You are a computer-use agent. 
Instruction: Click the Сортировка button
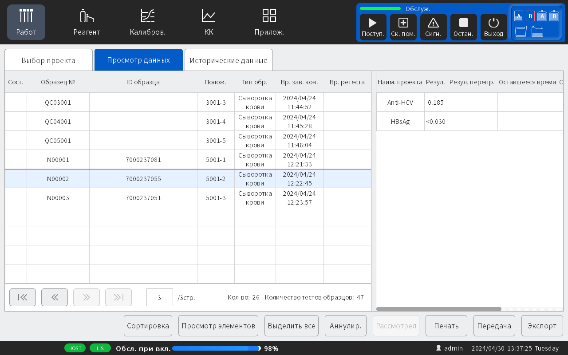pos(148,326)
